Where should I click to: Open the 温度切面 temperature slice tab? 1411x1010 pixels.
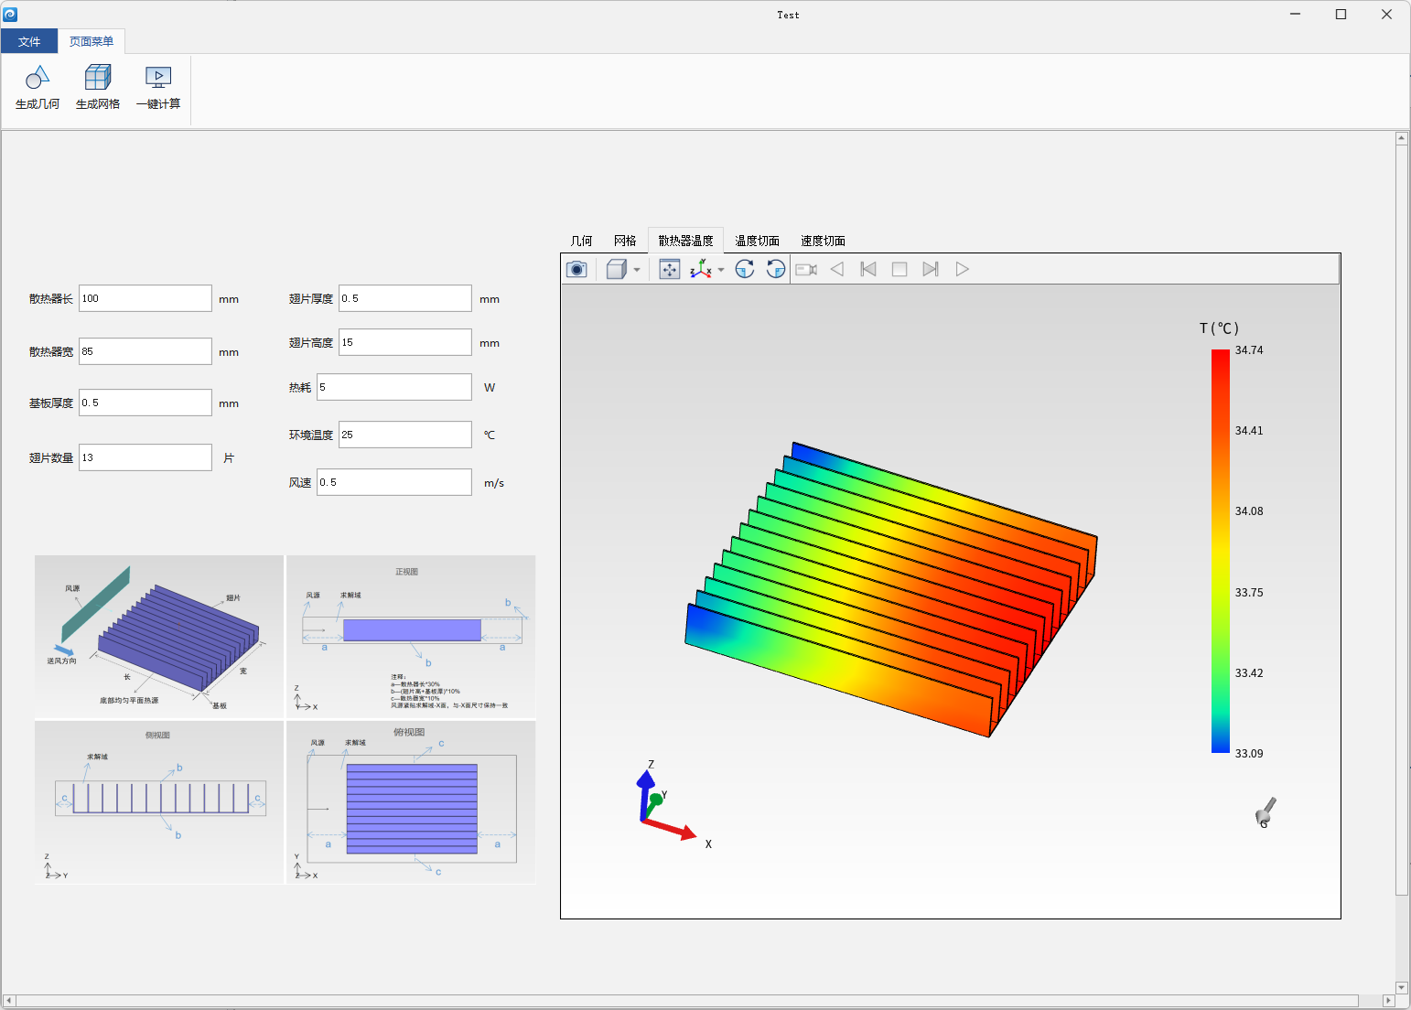tap(757, 241)
